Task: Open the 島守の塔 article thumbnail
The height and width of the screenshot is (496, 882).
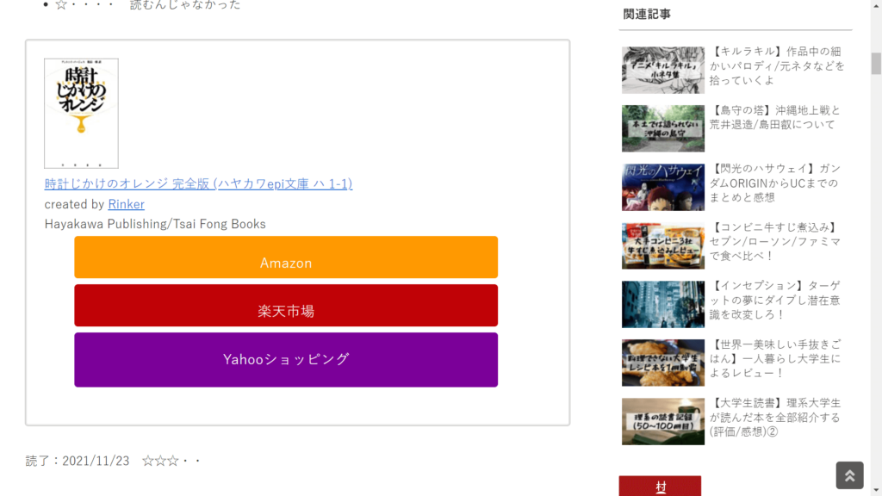Action: [663, 128]
